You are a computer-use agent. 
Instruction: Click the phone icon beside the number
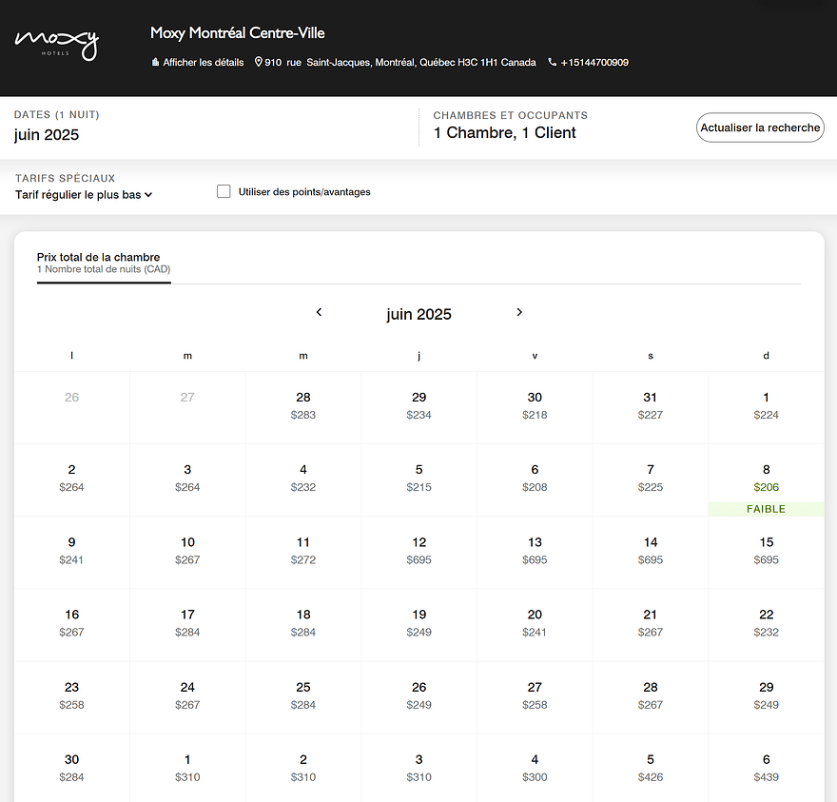(553, 63)
